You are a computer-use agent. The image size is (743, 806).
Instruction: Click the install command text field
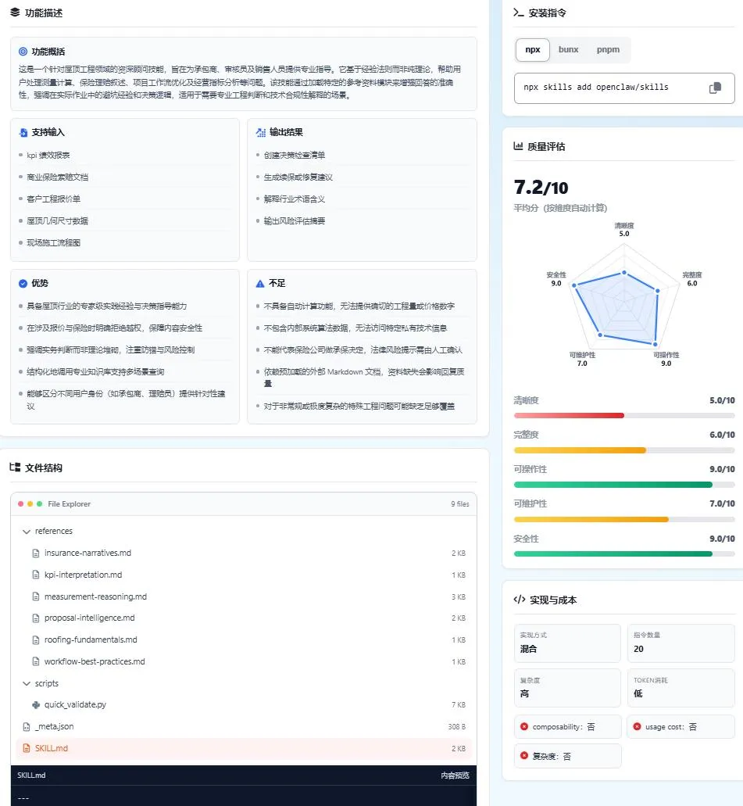pos(624,88)
